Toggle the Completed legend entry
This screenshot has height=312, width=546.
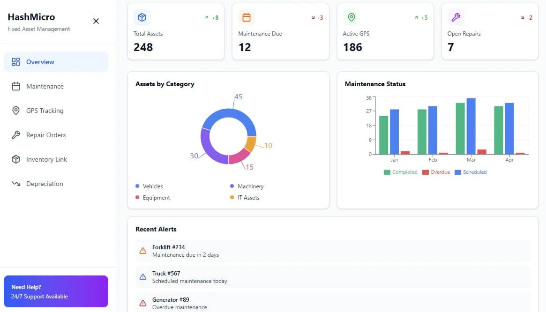pos(400,172)
